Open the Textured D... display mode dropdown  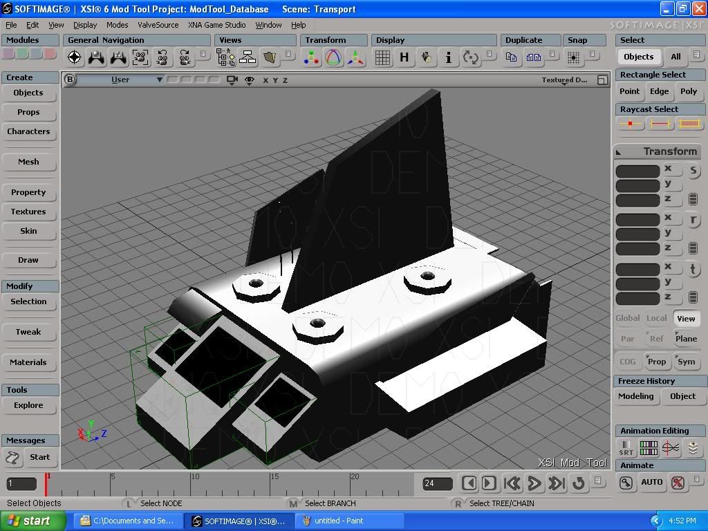click(564, 80)
